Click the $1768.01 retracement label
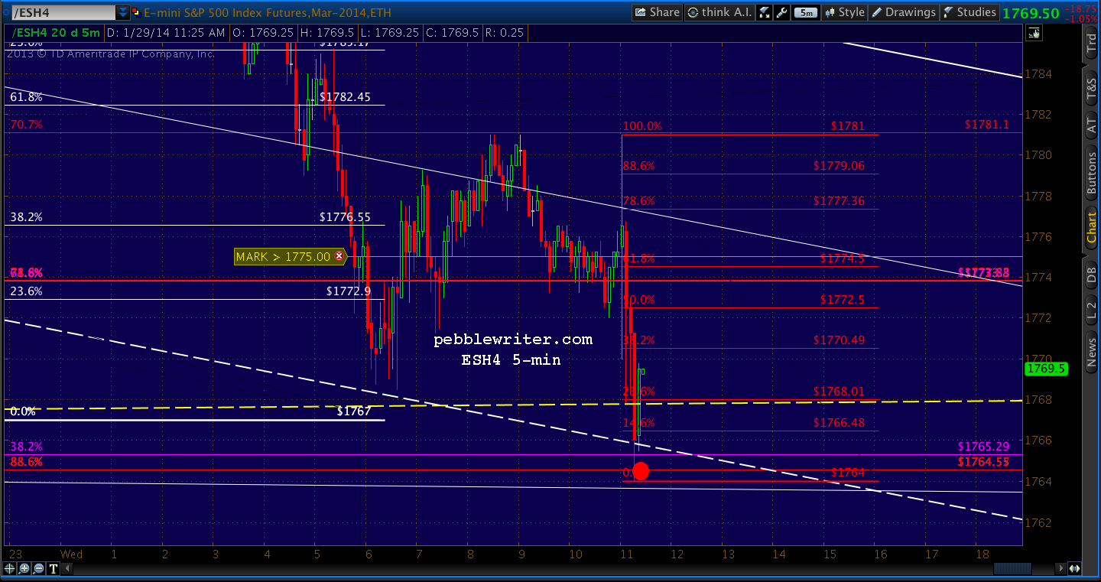Image resolution: width=1101 pixels, height=582 pixels. (x=840, y=392)
